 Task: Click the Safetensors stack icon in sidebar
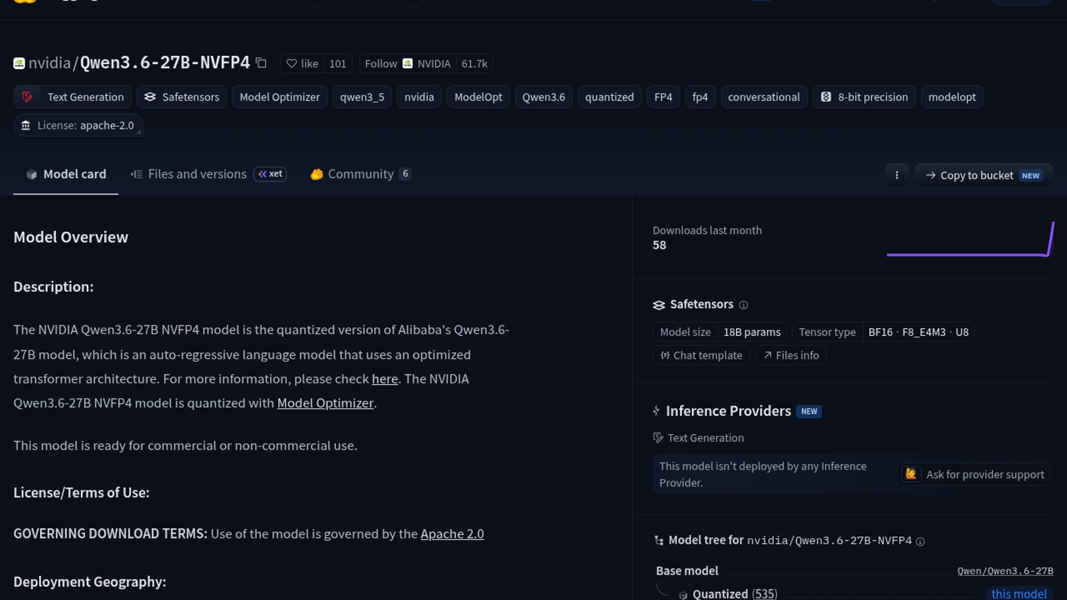pos(659,305)
